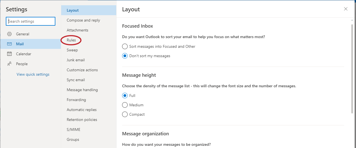Viewport: 356px width, 148px height.
Task: Go to Retention policies settings
Action: [x=89, y=120]
